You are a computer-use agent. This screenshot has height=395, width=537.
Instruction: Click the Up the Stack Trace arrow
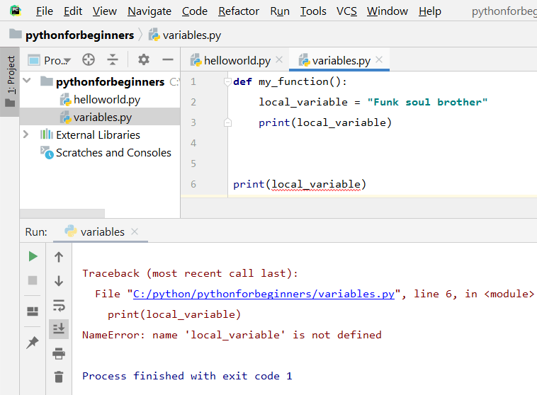pyautogui.click(x=59, y=257)
